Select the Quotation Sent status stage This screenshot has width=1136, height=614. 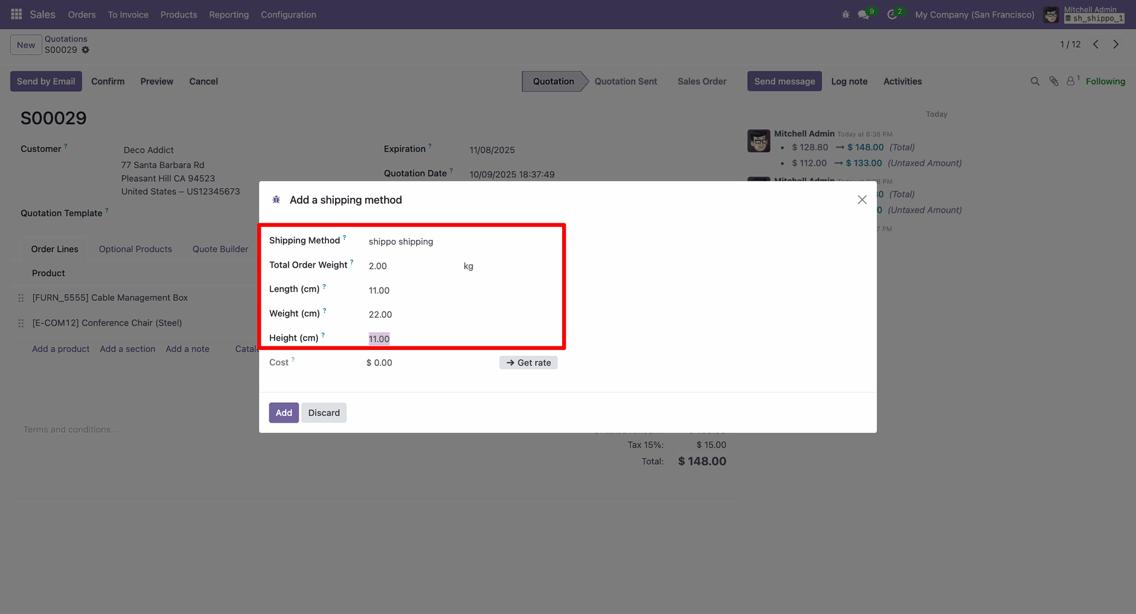coord(626,81)
